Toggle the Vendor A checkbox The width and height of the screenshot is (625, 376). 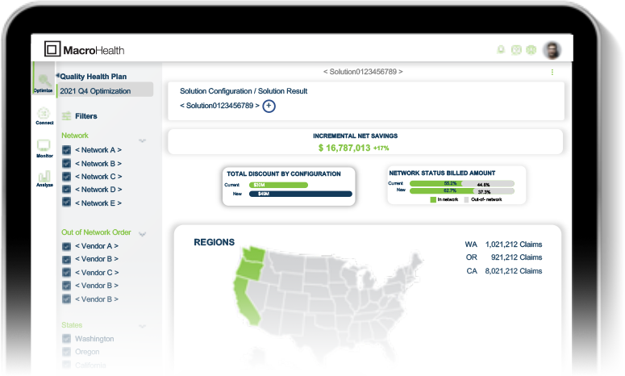(x=67, y=246)
